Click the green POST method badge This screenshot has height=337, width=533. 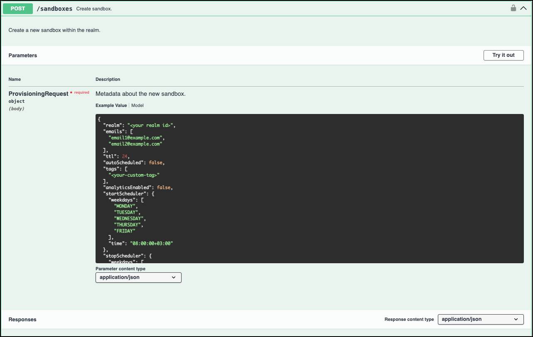coord(18,8)
